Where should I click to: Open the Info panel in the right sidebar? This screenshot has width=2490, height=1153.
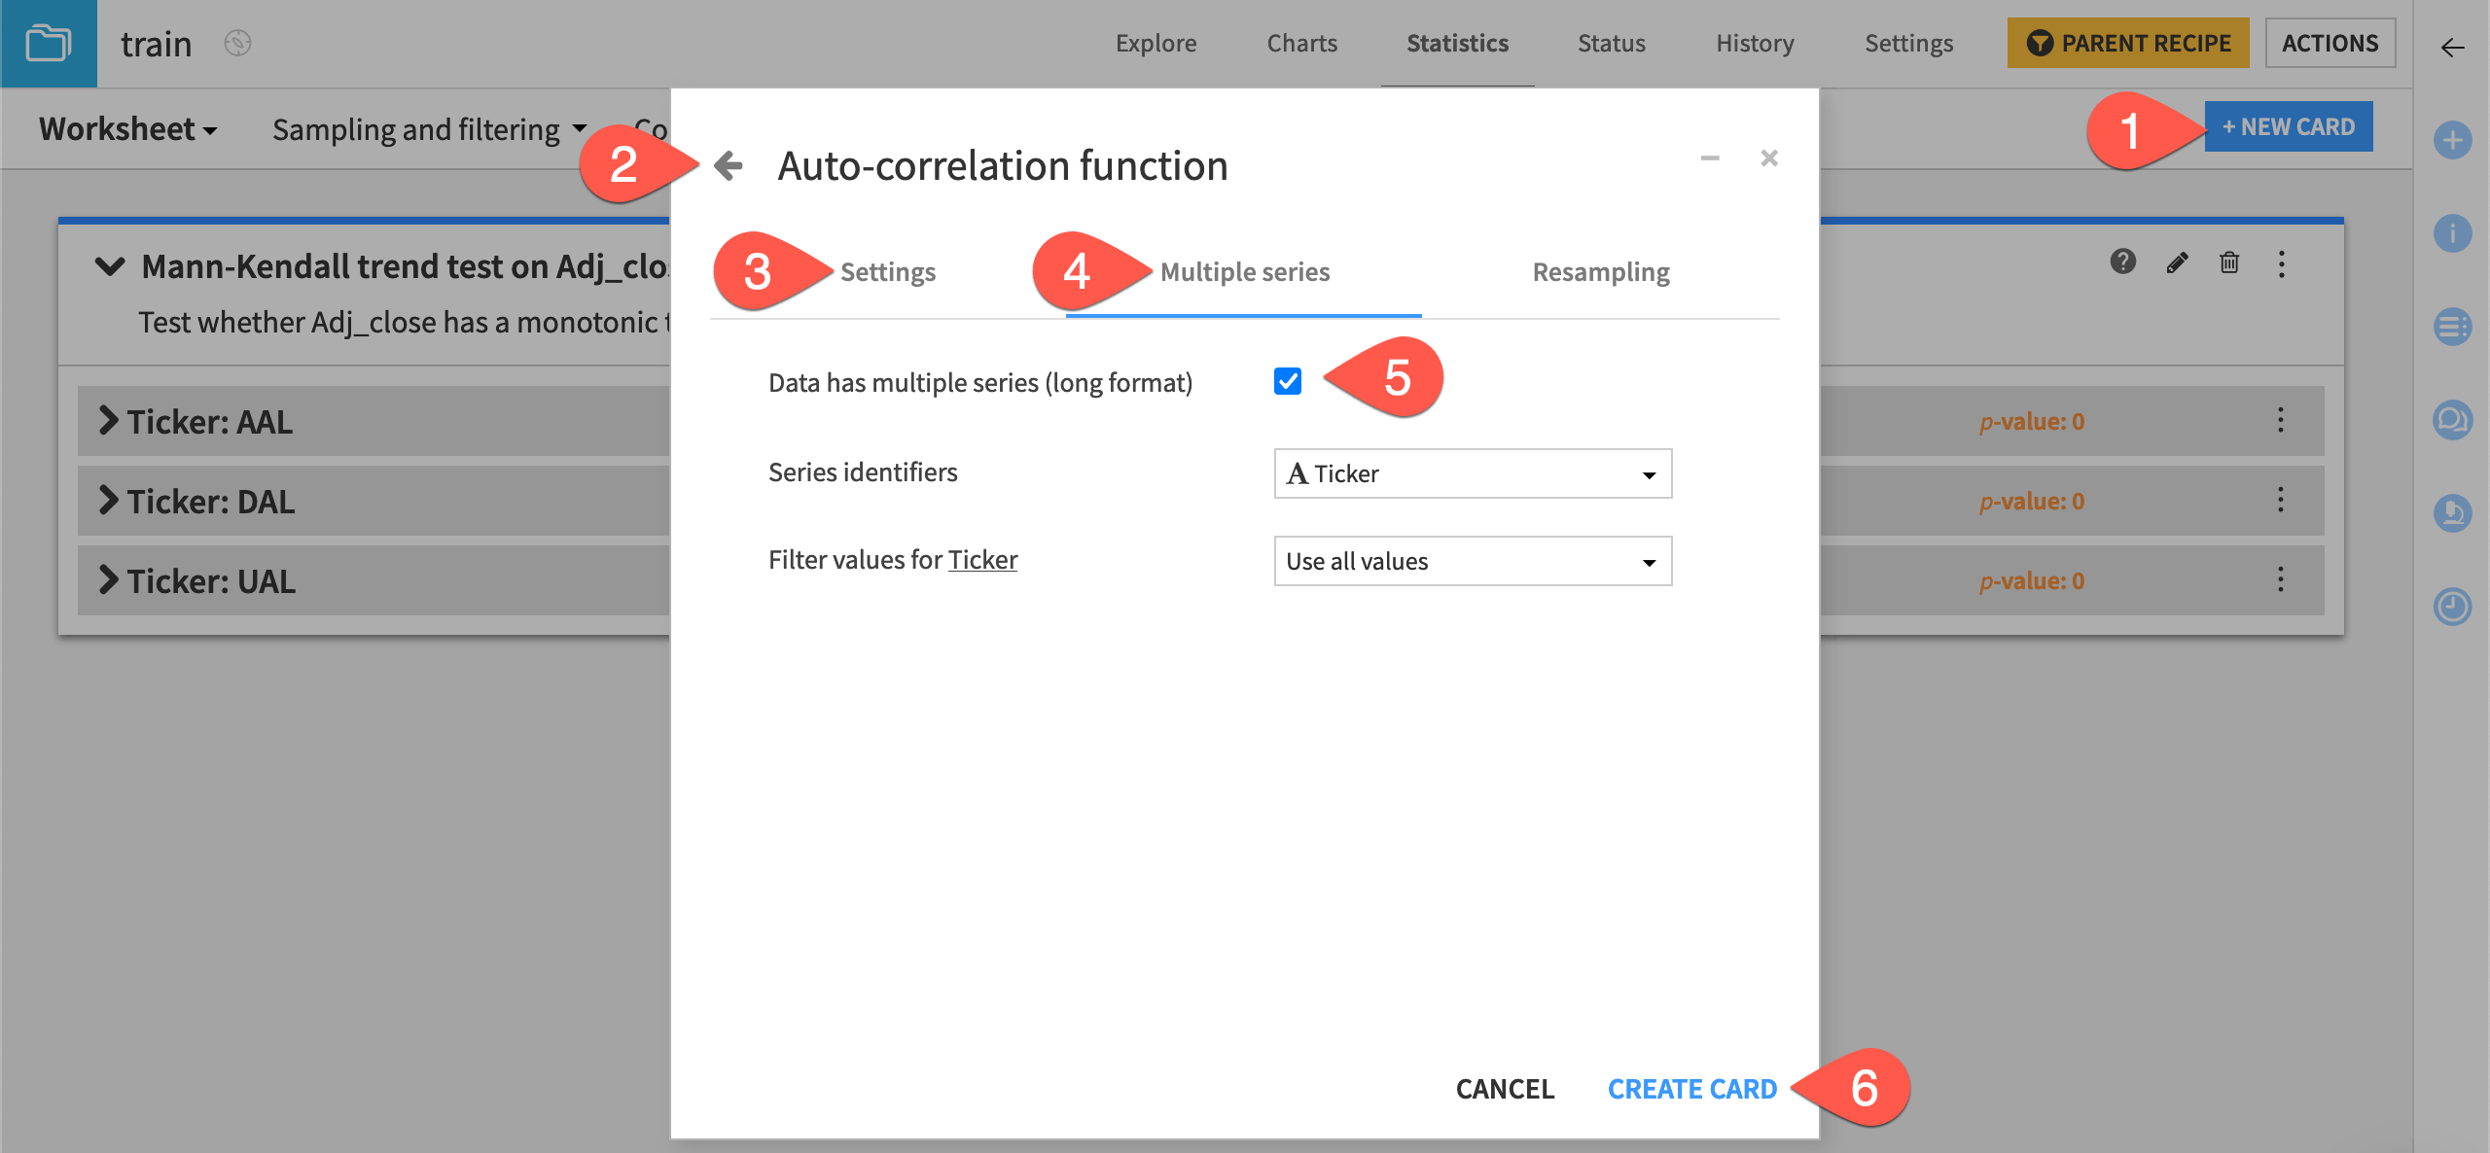click(x=2453, y=232)
